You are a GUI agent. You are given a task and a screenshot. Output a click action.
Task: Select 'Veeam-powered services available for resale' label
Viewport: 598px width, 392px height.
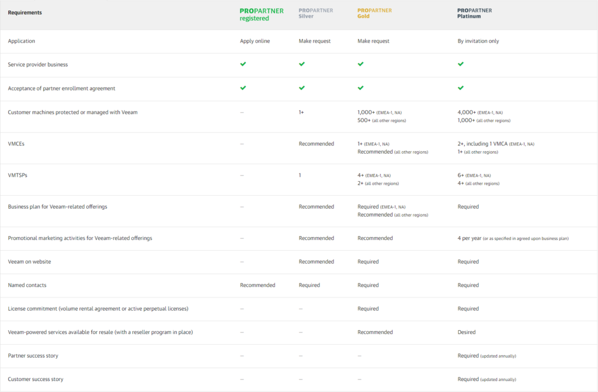click(100, 332)
